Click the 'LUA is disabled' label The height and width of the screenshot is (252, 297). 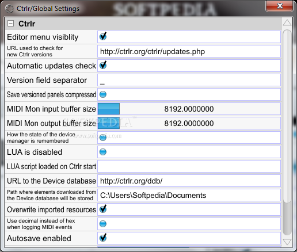pyautogui.click(x=35, y=152)
